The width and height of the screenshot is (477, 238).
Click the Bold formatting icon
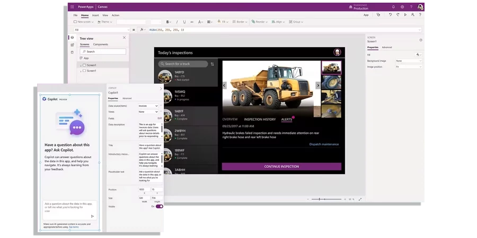(168, 22)
